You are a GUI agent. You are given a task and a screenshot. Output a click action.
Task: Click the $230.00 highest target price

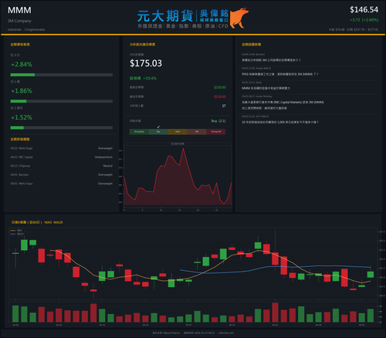(x=220, y=87)
